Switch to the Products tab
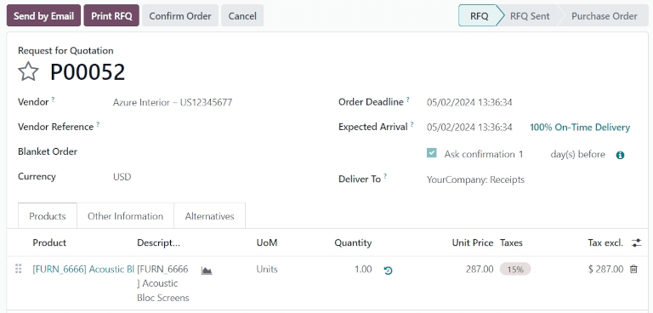The width and height of the screenshot is (653, 313). pyautogui.click(x=48, y=216)
